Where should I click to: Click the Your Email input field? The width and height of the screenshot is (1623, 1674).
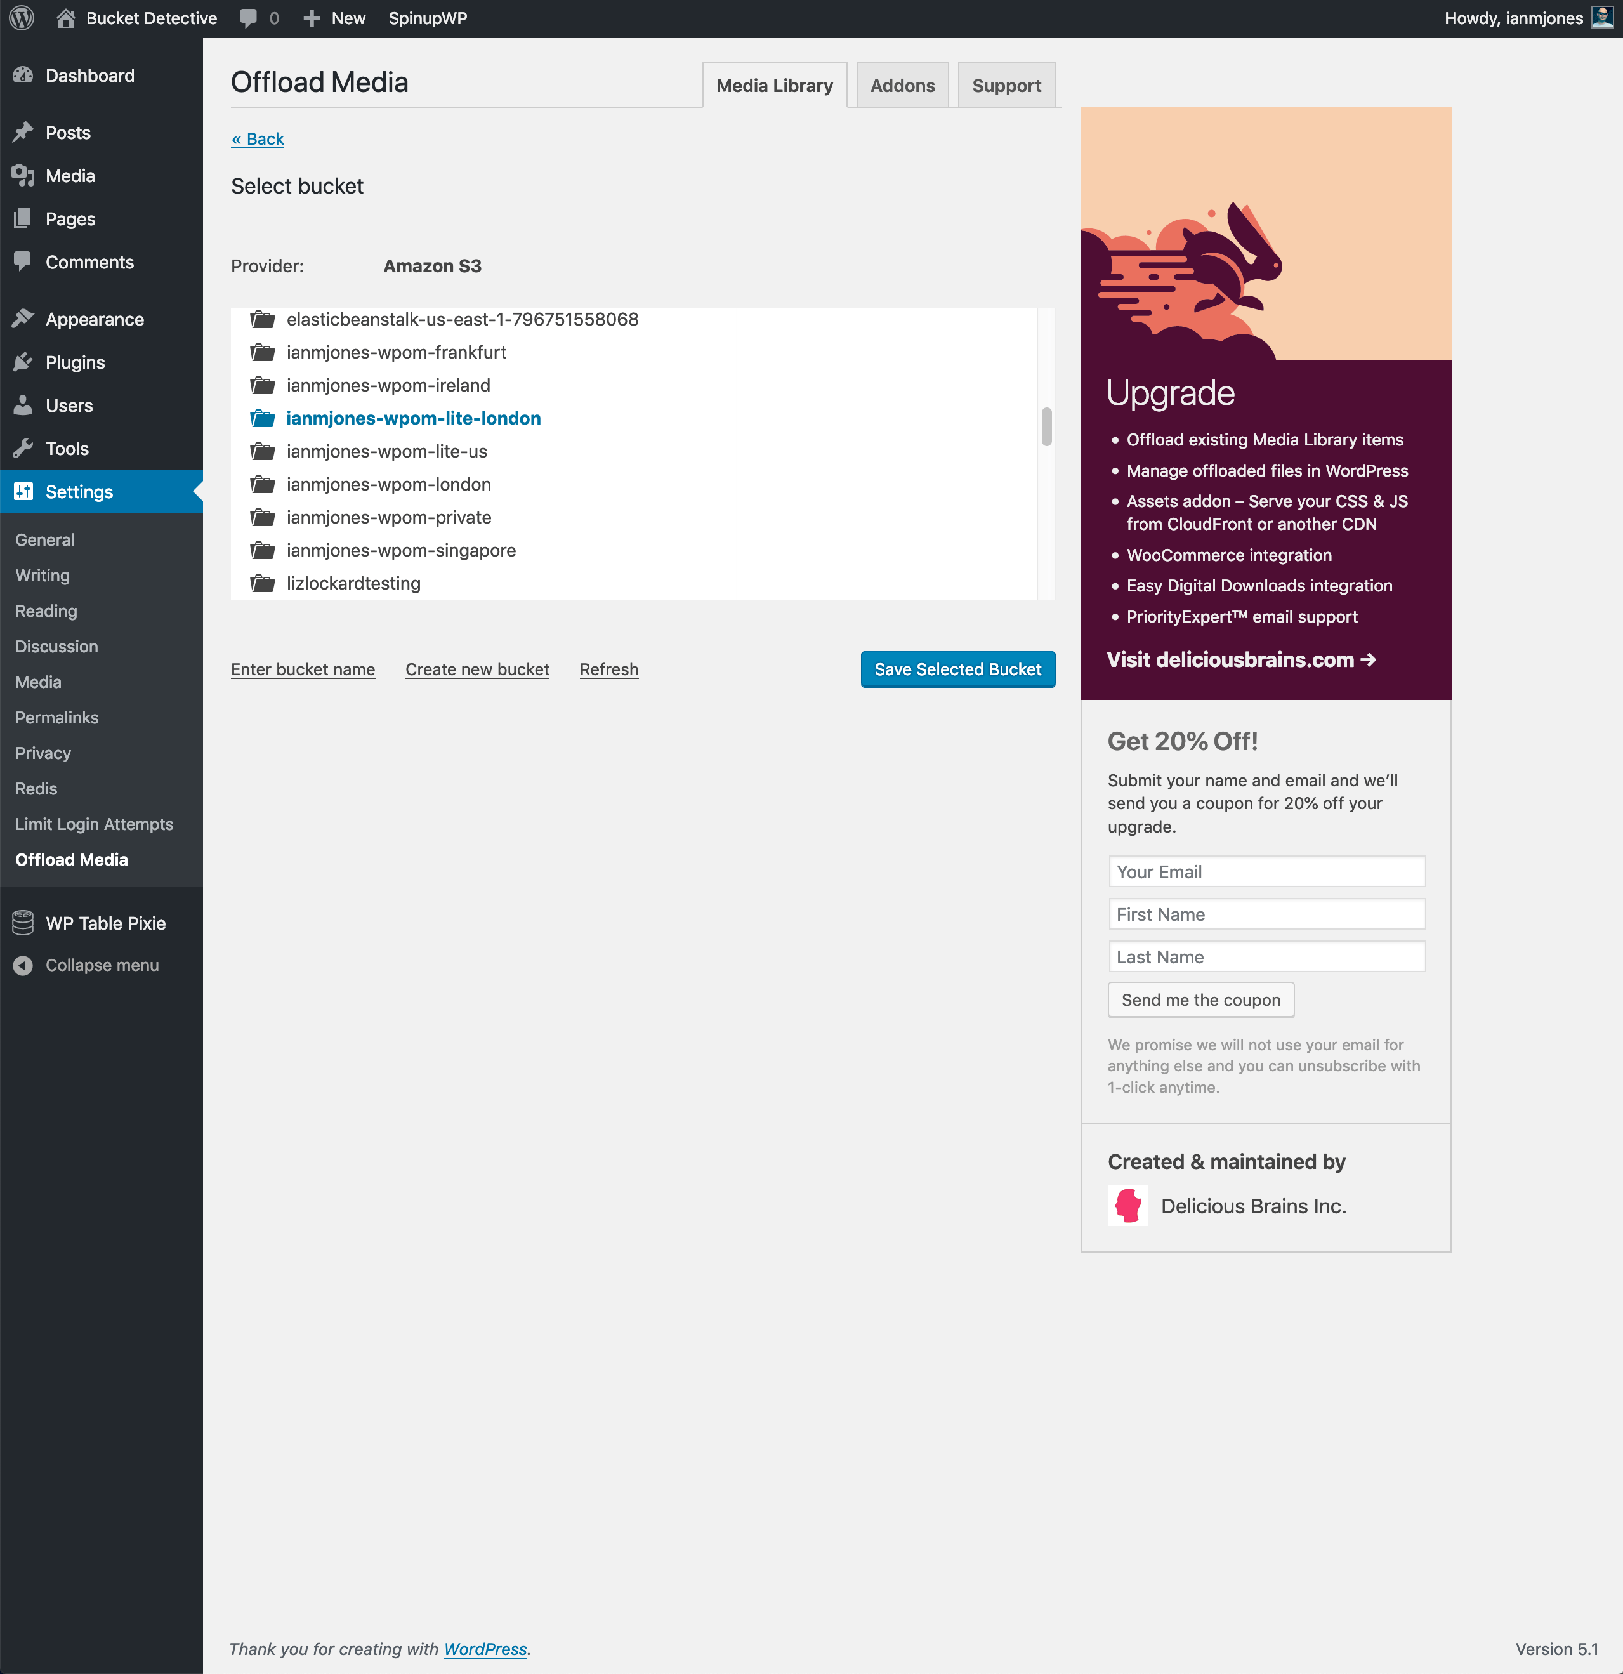1266,870
